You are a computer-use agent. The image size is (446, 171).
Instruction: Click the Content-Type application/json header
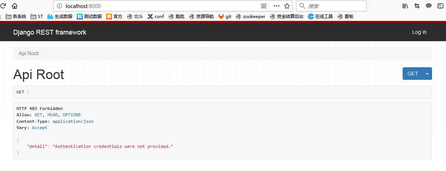point(55,121)
